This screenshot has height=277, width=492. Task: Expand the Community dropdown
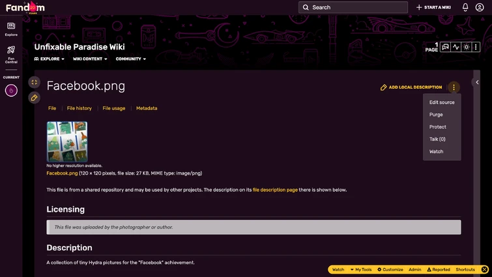point(130,59)
